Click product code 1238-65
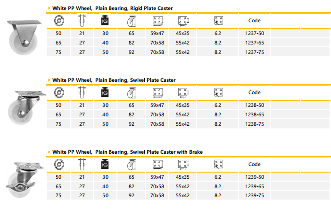Image resolution: width=331 pixels, height=218 pixels. pyautogui.click(x=254, y=115)
